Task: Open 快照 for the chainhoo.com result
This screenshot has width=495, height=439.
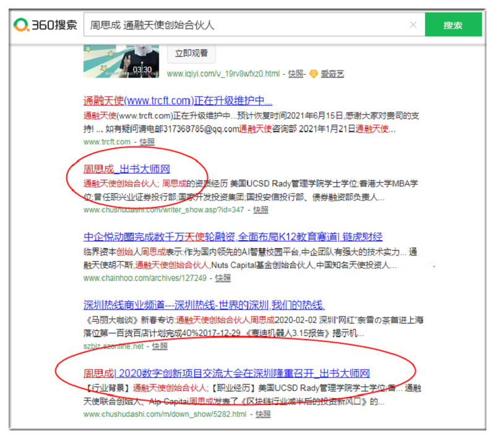Action: click(x=223, y=278)
